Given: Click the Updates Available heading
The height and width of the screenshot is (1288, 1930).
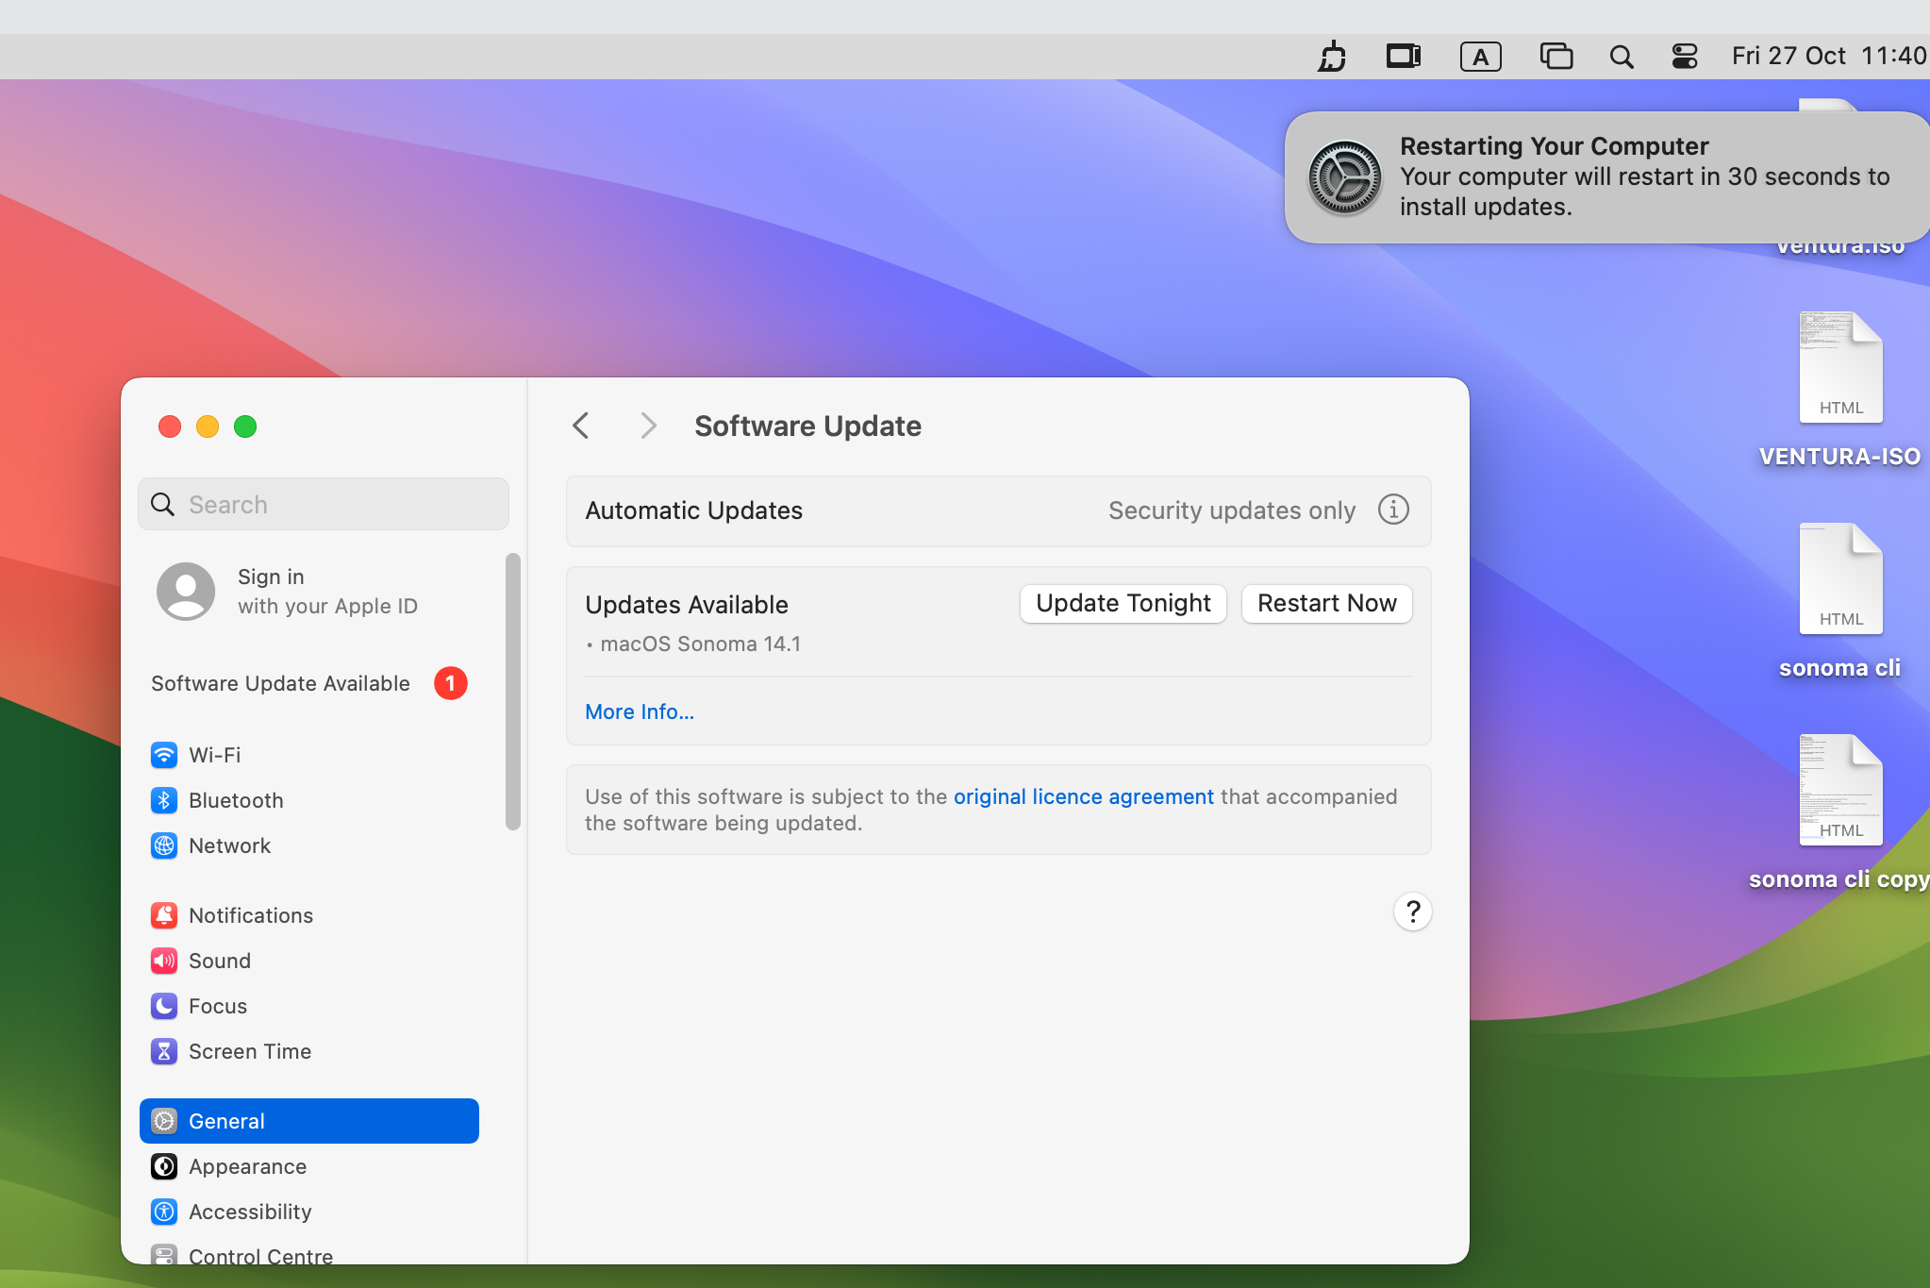Looking at the screenshot, I should [686, 605].
